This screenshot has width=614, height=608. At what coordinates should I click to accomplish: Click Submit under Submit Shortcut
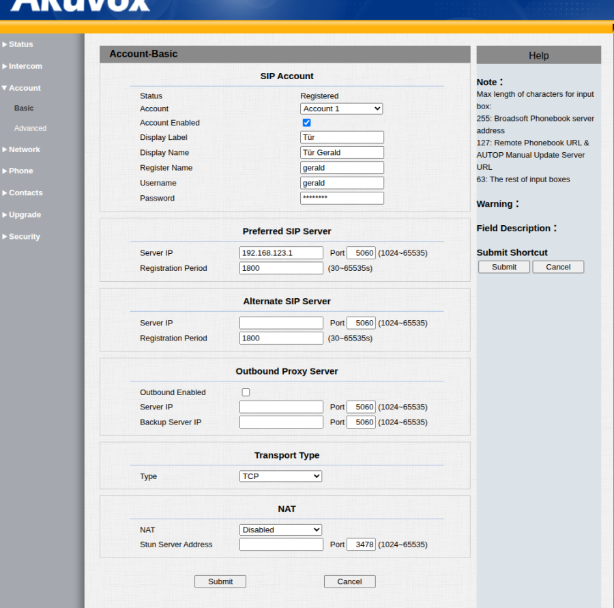click(x=504, y=267)
